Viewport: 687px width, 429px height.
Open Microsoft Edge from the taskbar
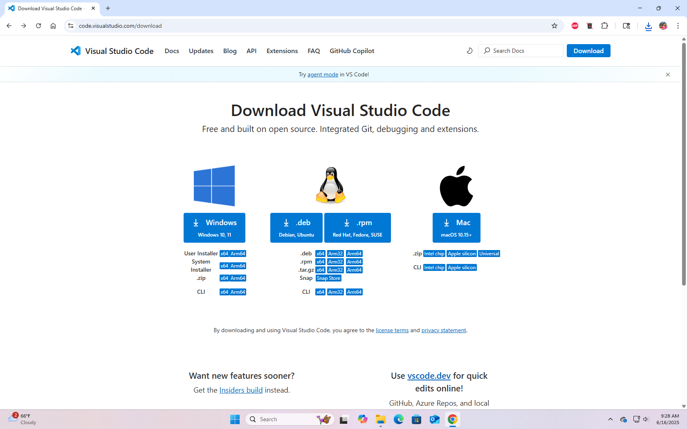coord(399,419)
